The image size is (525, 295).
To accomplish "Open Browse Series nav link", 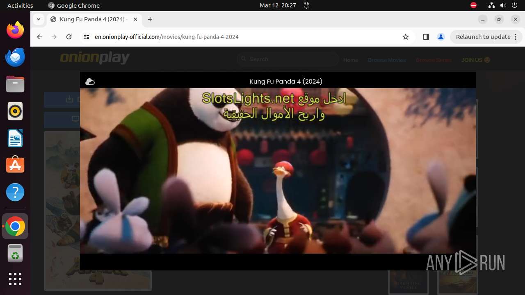I will [x=434, y=60].
